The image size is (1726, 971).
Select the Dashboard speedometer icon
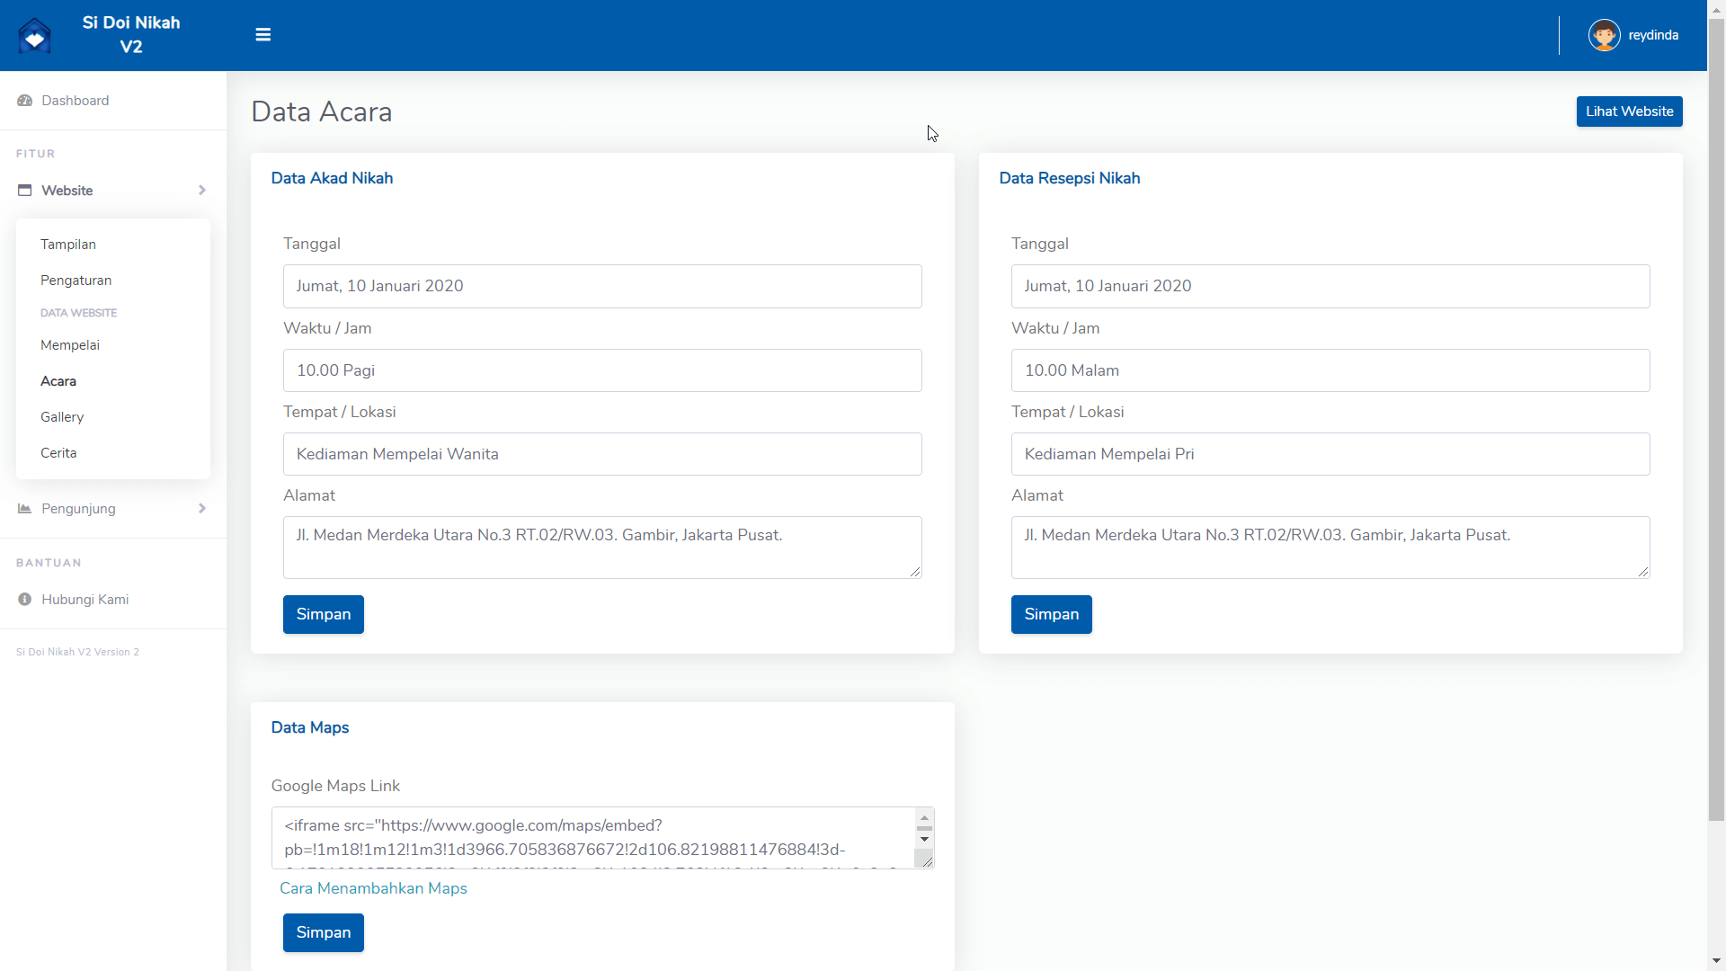[24, 100]
